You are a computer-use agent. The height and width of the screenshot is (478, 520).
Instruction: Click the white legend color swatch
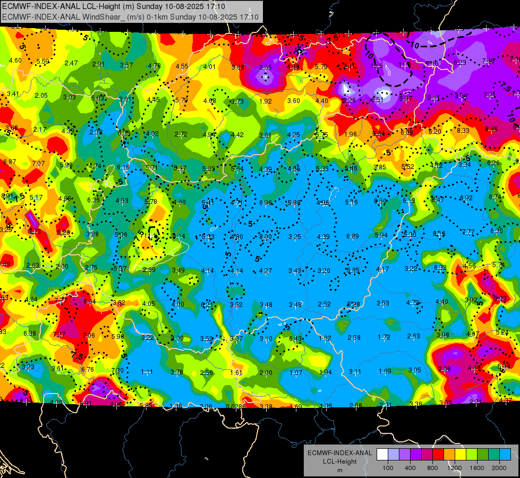[x=382, y=455]
